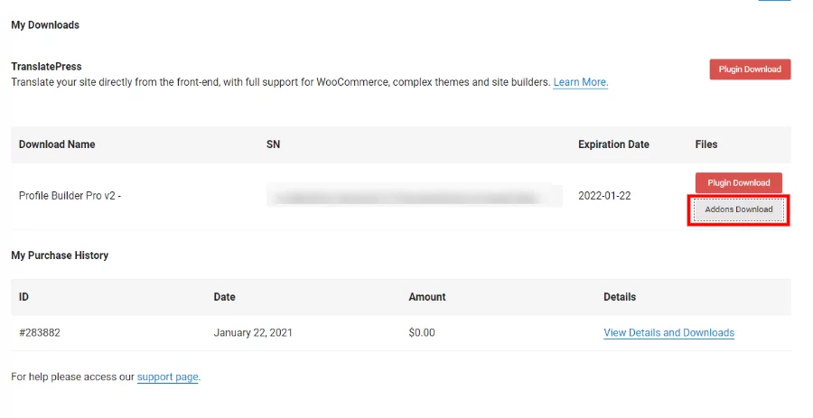Select purchase date January 22, 2021

pos(253,332)
